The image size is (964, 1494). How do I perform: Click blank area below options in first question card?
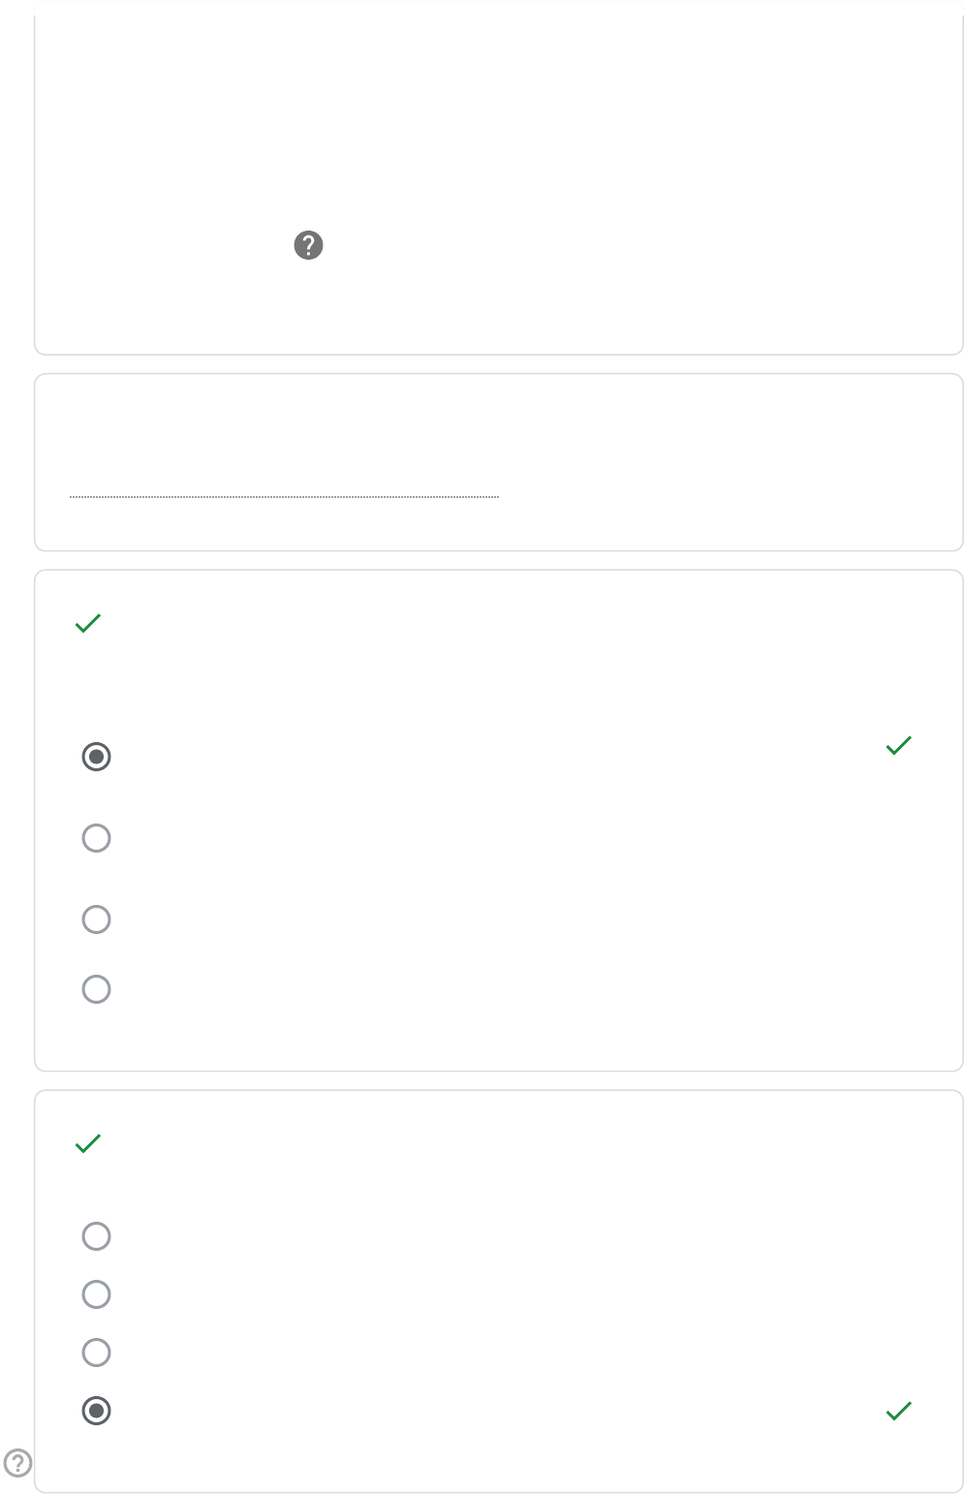coord(499,1042)
